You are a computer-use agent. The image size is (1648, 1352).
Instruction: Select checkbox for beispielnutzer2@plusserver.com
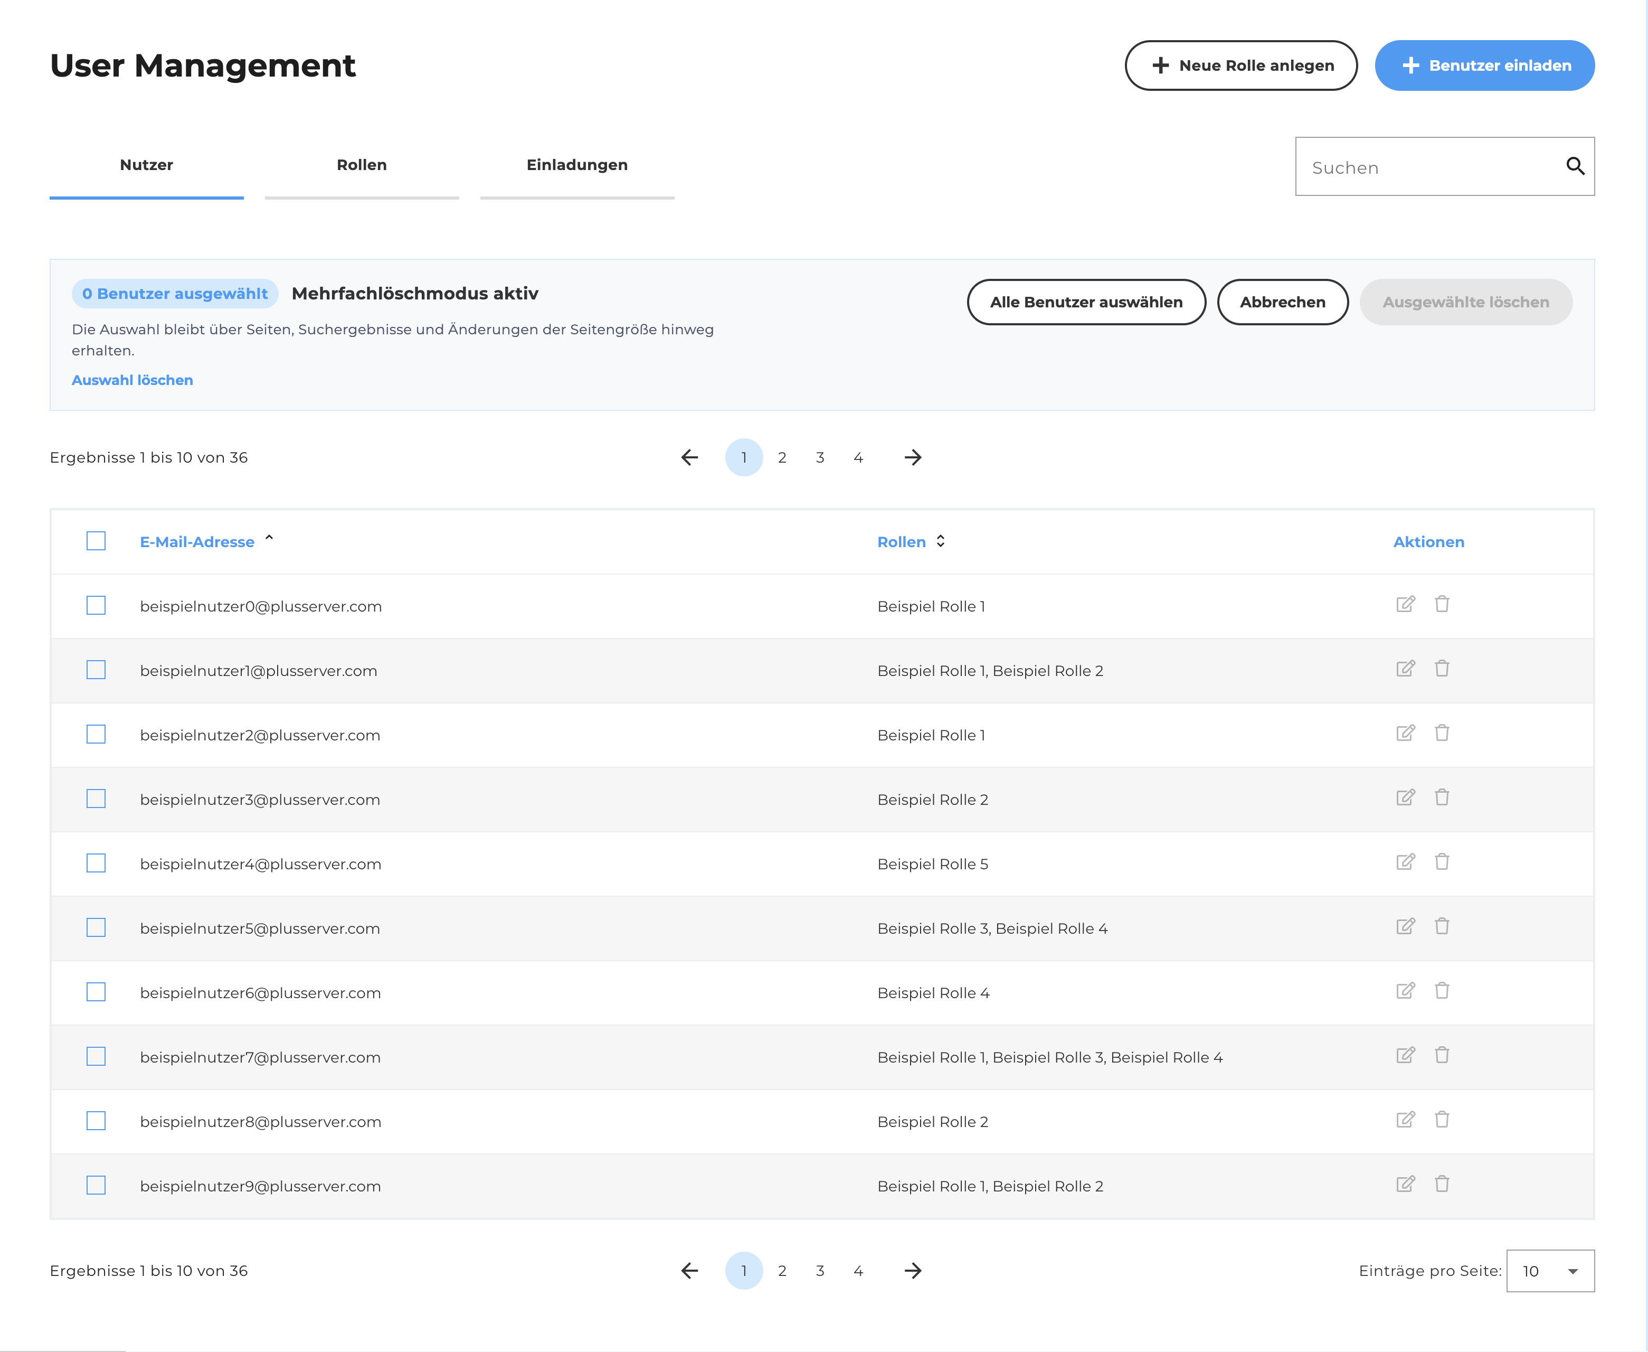96,735
